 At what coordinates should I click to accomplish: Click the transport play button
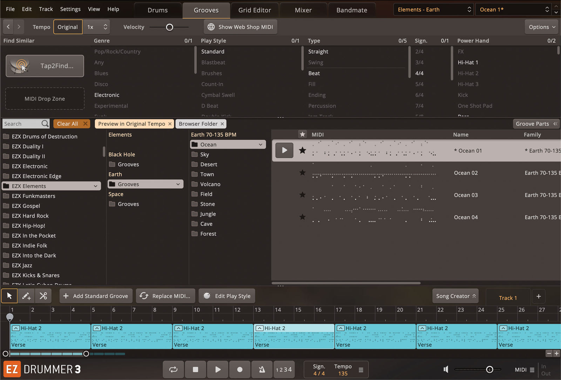[x=218, y=369]
